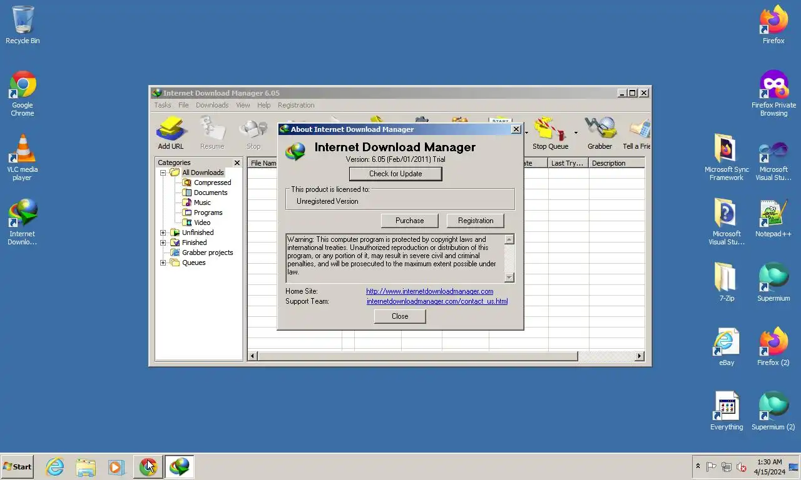Click the horizontal scrollbar left arrow
801x480 pixels.
pyautogui.click(x=253, y=356)
